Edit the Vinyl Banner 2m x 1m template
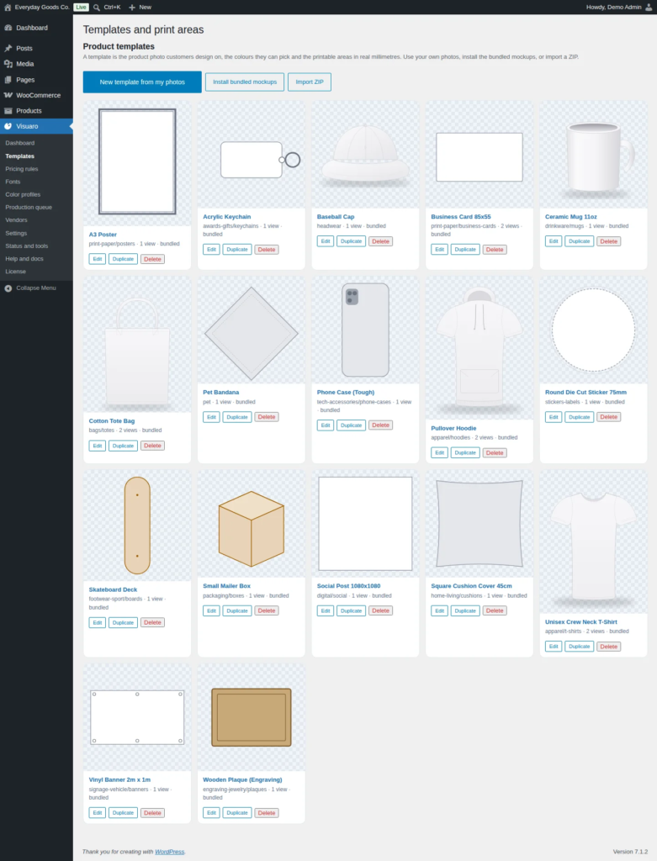 tap(98, 813)
